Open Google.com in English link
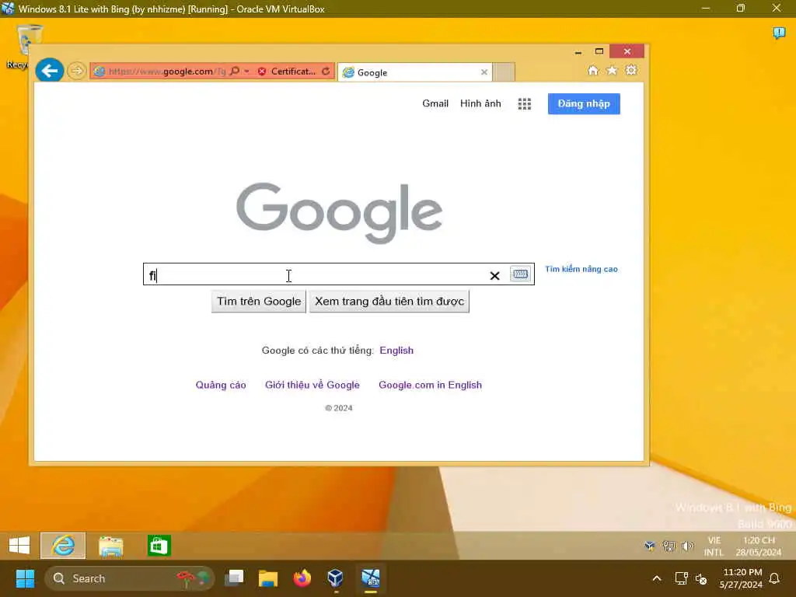The width and height of the screenshot is (796, 597). 430,385
